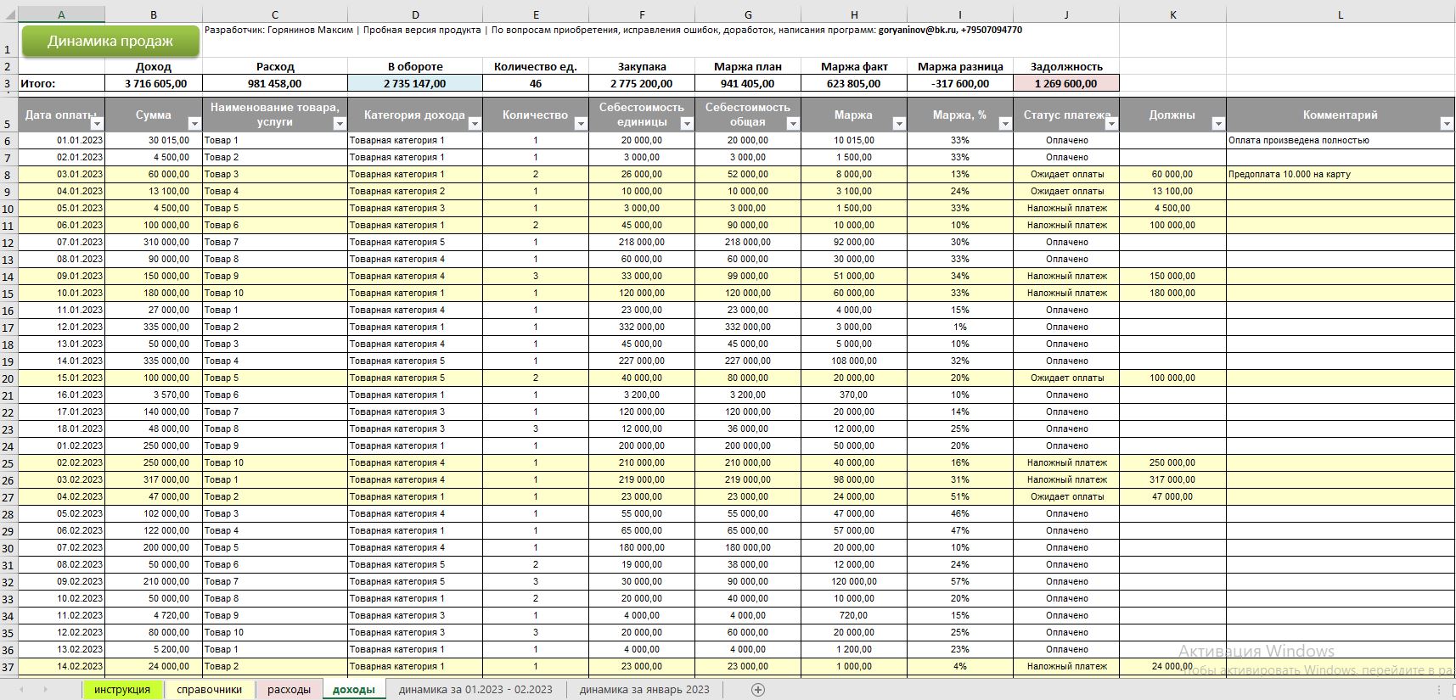Open filter dropdown for Комментарий column
1456x700 pixels.
pyautogui.click(x=1448, y=124)
